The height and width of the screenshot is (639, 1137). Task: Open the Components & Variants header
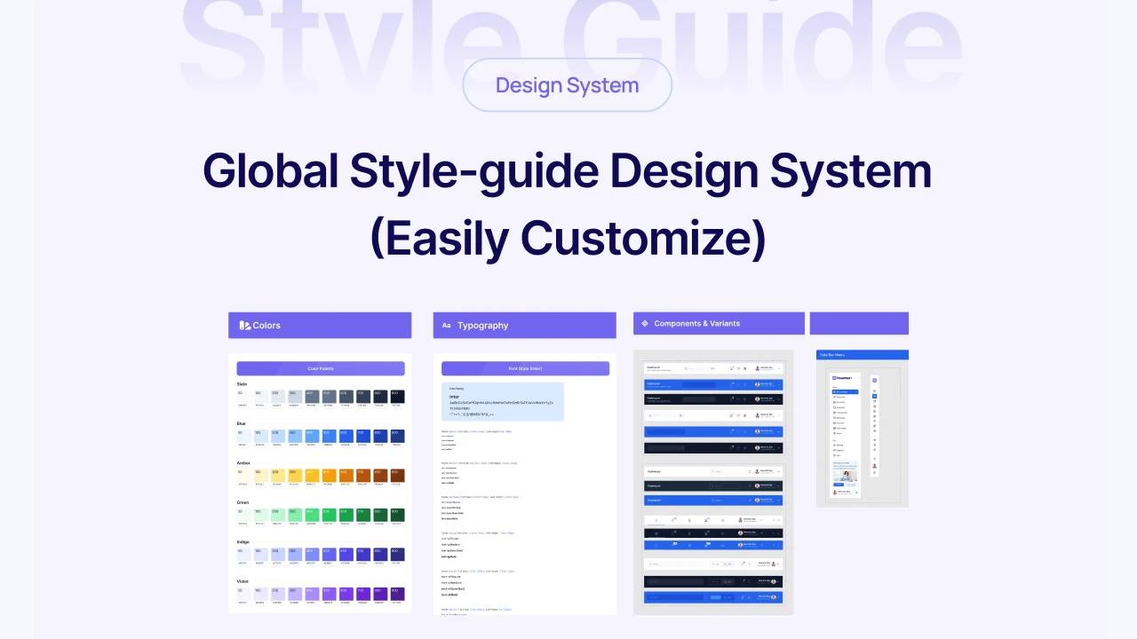point(719,323)
